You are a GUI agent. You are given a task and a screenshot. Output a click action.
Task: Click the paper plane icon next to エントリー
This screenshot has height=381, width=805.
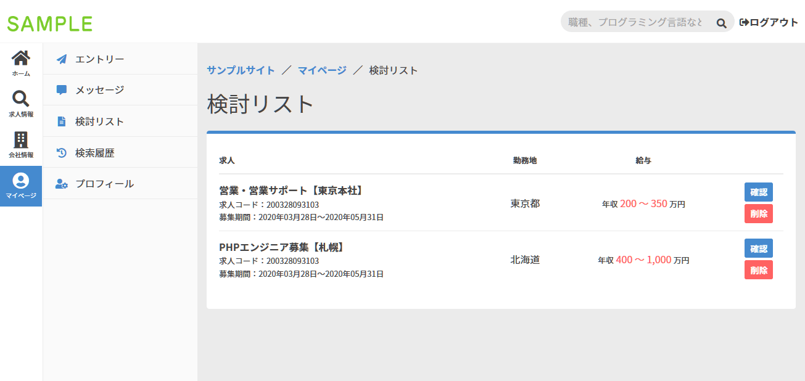tap(61, 58)
